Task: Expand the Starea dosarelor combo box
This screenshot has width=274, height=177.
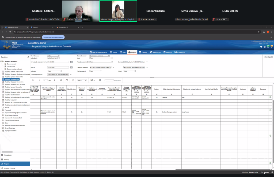Action: tap(99, 56)
